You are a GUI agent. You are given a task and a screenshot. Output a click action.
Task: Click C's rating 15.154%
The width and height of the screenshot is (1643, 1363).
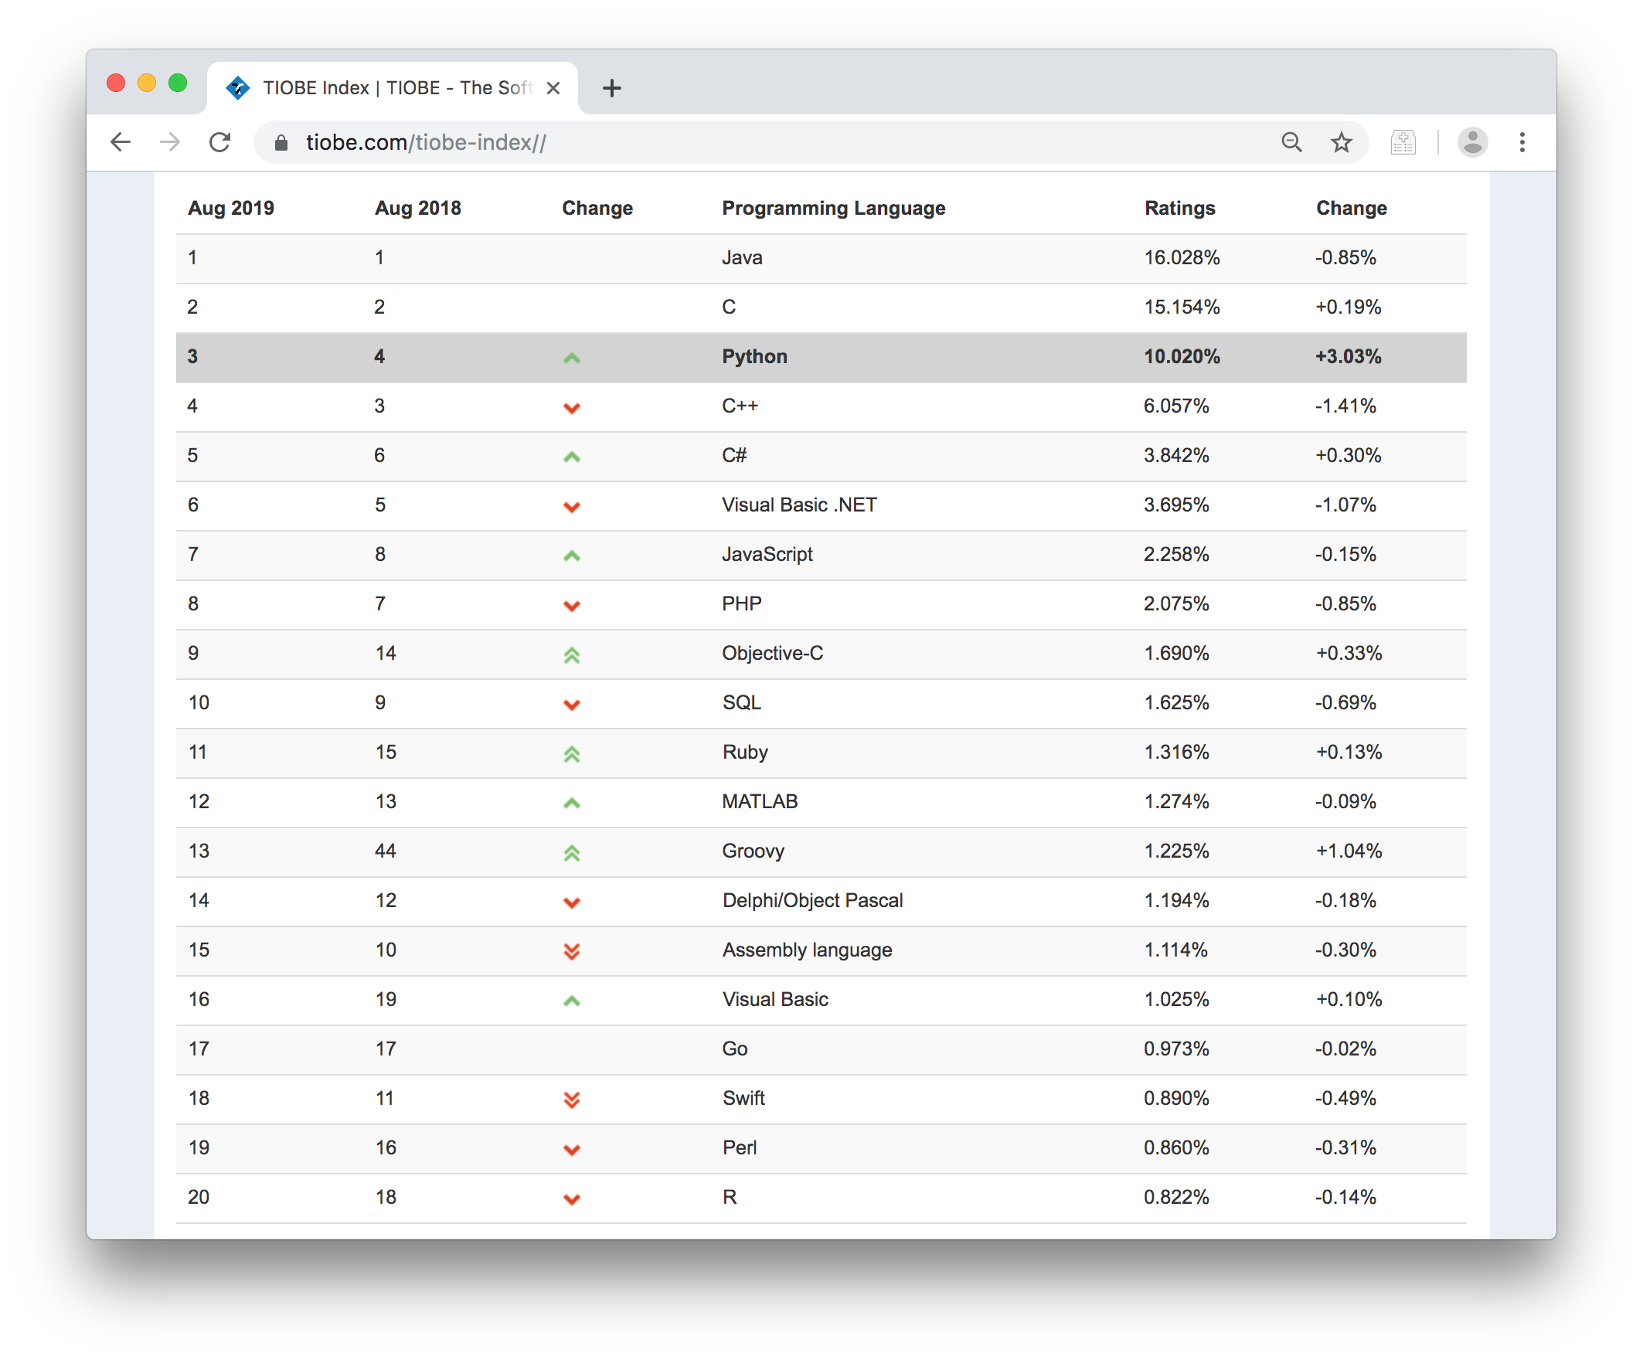point(1182,307)
